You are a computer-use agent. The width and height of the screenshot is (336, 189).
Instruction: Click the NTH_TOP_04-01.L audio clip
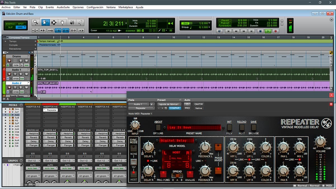[183, 74]
